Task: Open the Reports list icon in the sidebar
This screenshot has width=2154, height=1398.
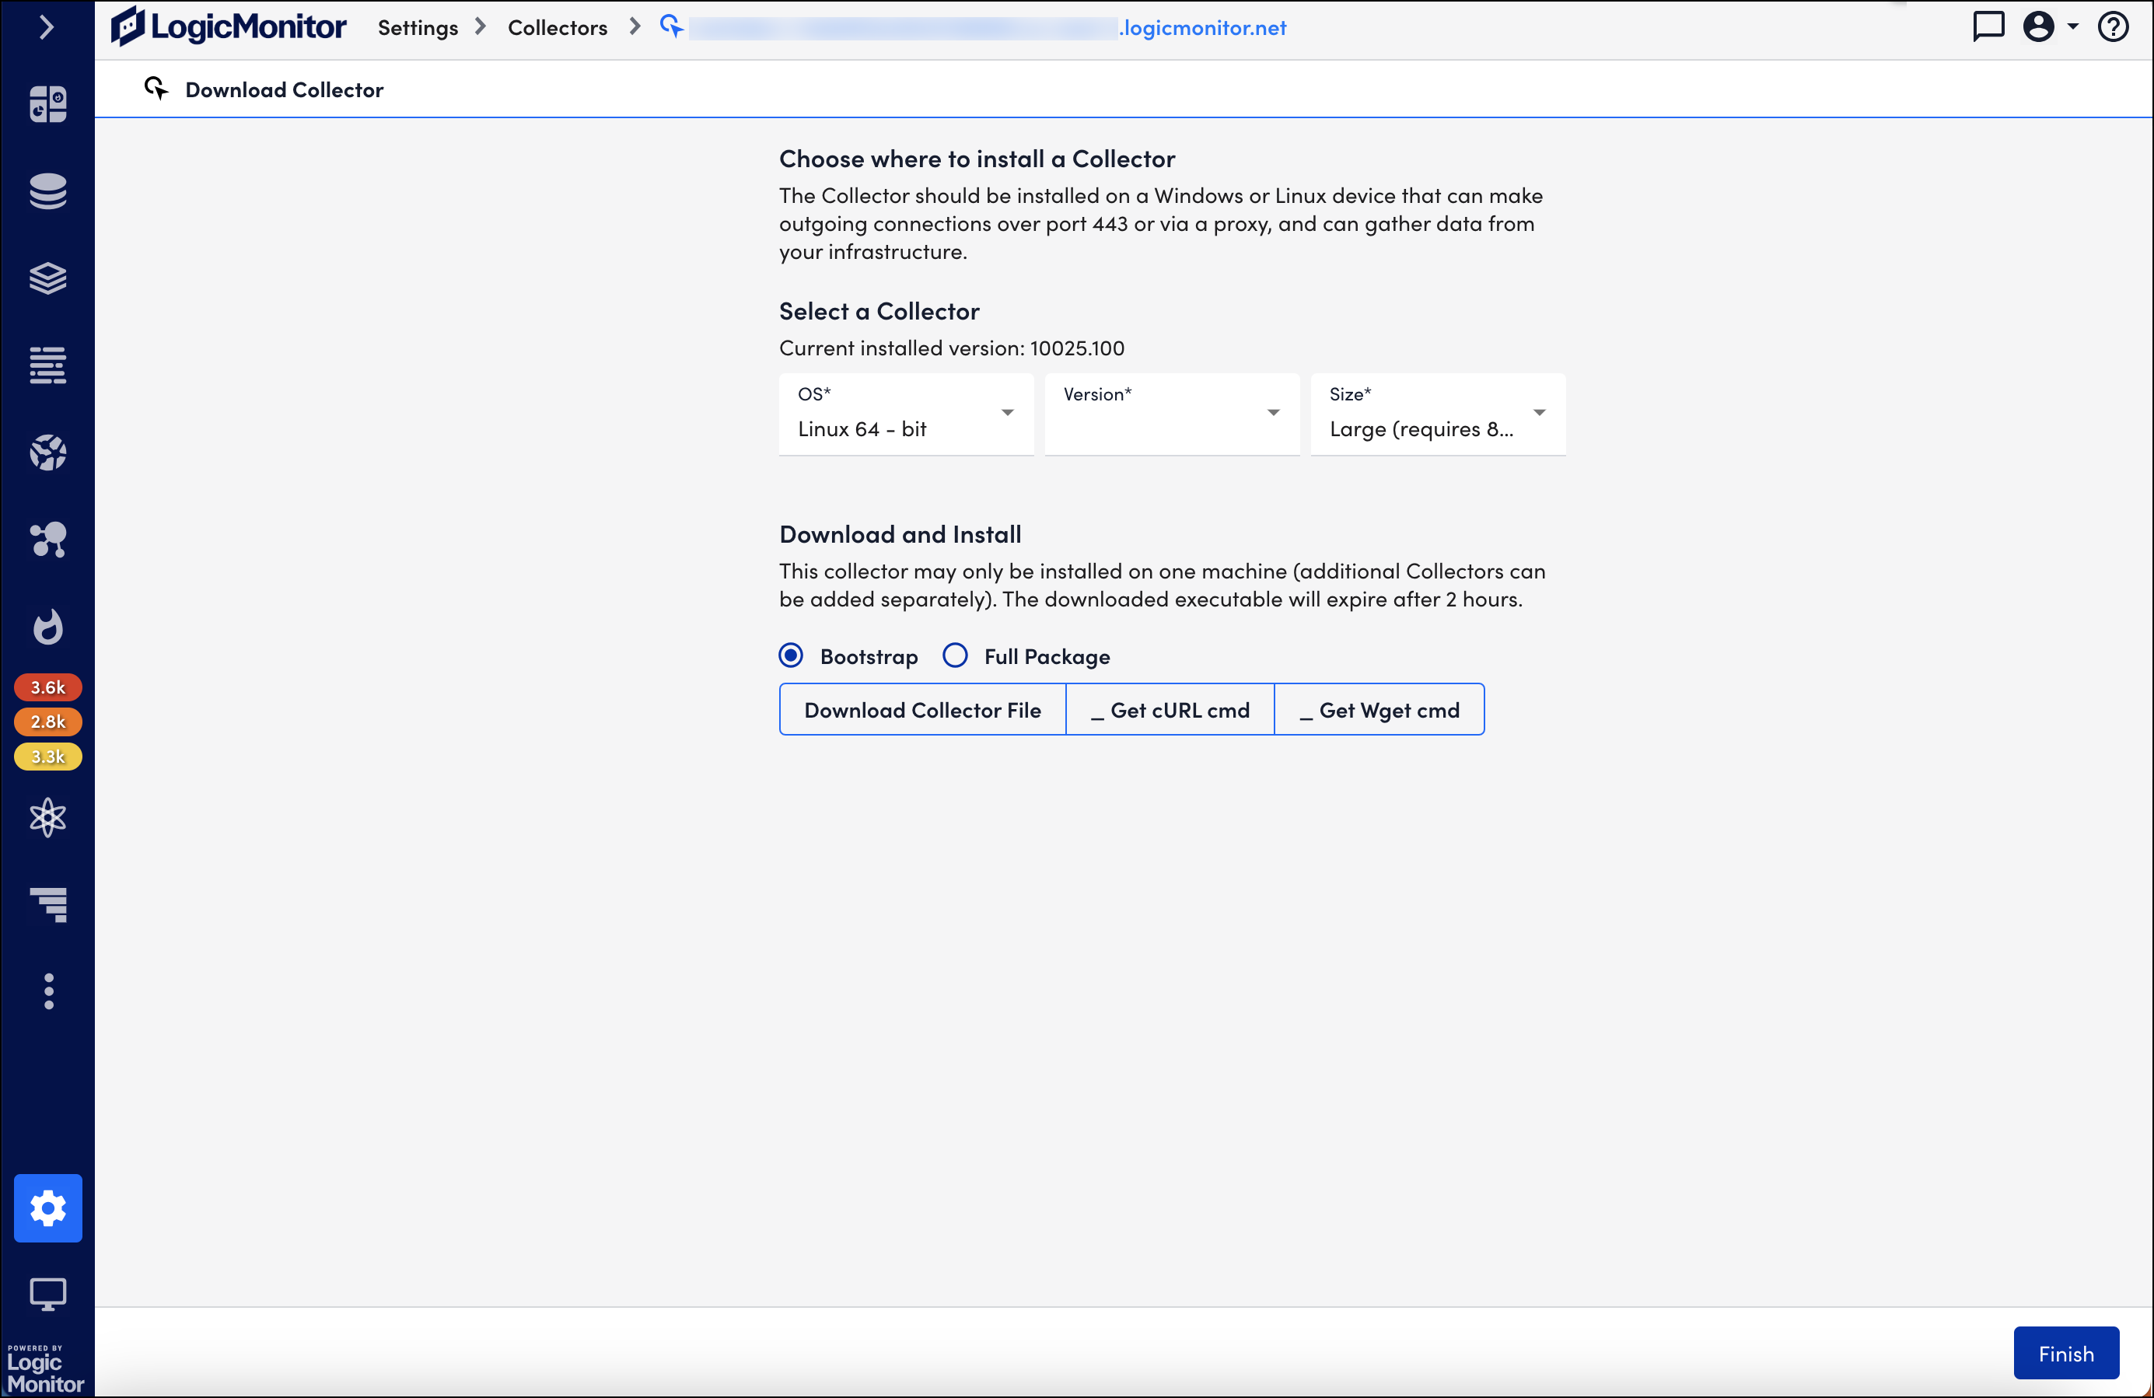Action: tap(47, 365)
